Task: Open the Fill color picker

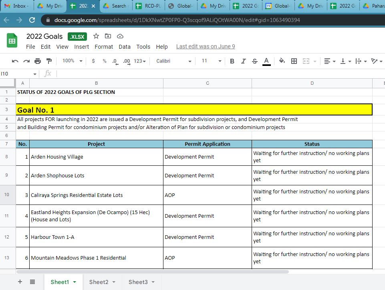Action: pos(282,61)
